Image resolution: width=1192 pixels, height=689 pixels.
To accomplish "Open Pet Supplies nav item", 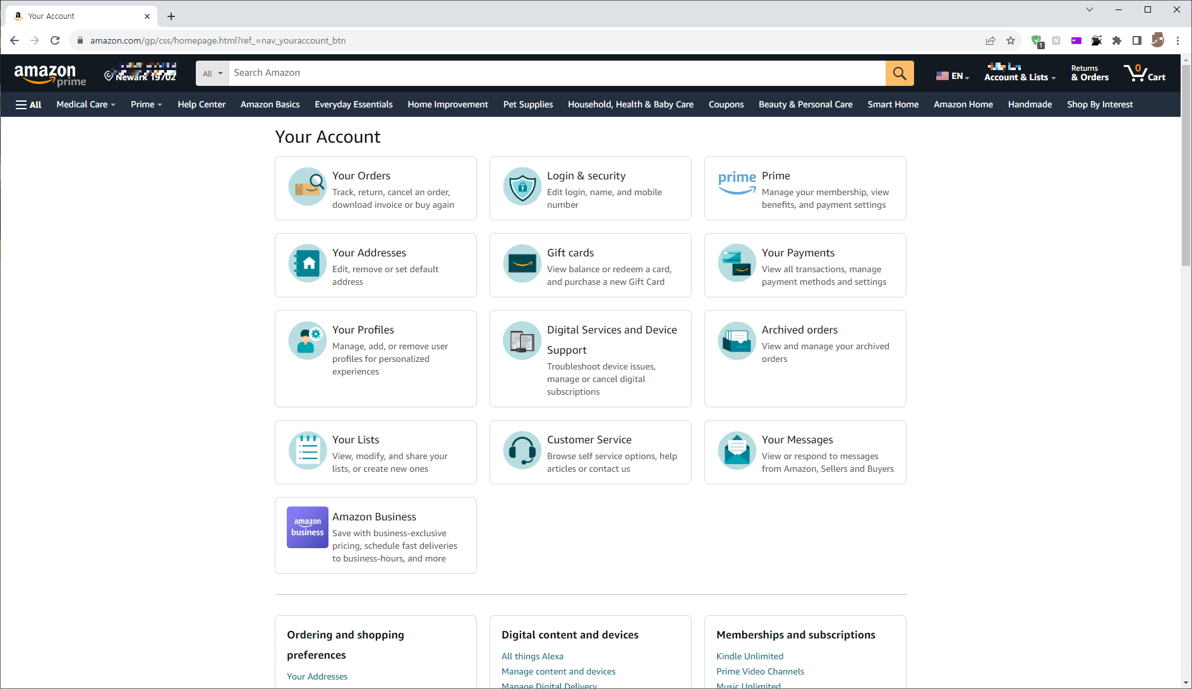I will pyautogui.click(x=528, y=105).
